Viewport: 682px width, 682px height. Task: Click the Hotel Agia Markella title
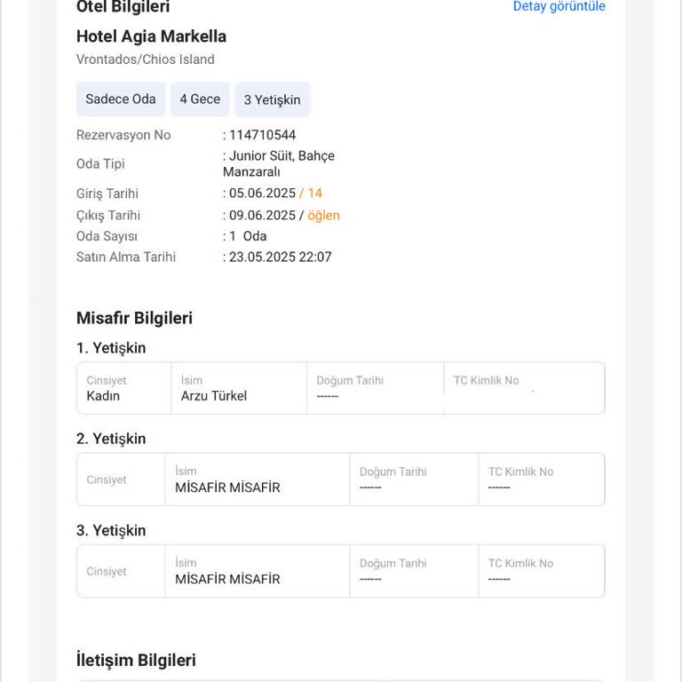pyautogui.click(x=151, y=36)
